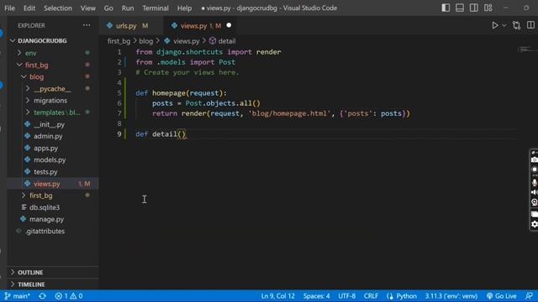Click feedback icon at status bar end

[529, 296]
